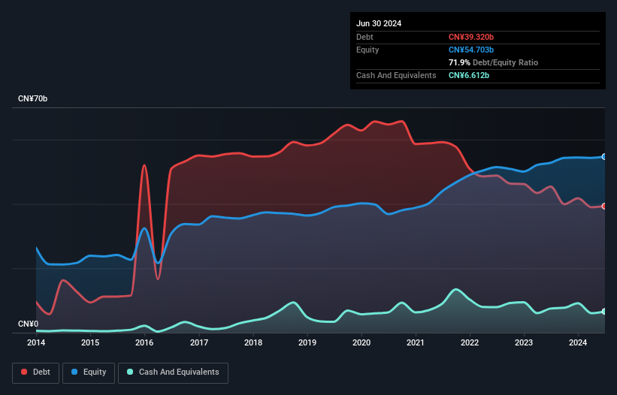This screenshot has width=617, height=395.
Task: Click the teal Cash legend dot
Action: click(130, 372)
